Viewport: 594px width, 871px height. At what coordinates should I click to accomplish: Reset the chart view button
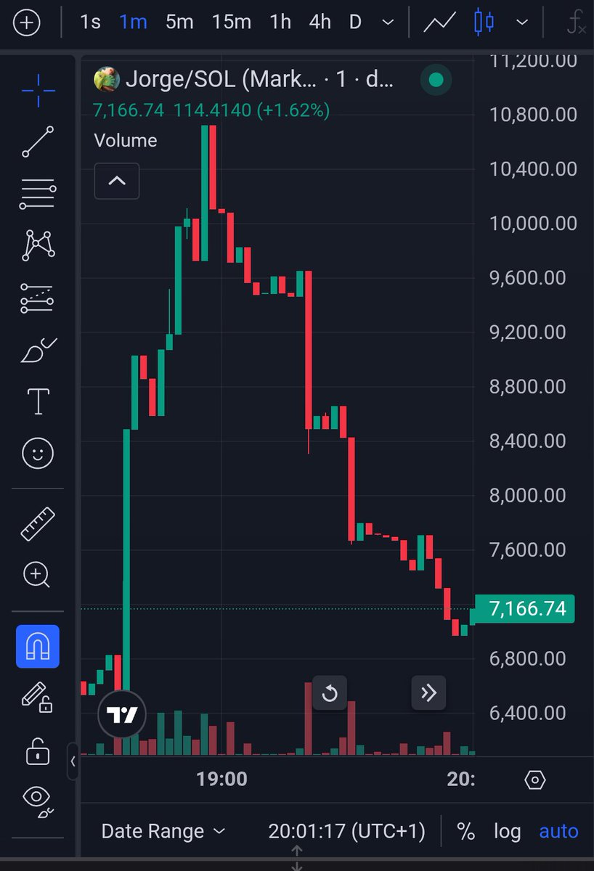point(330,693)
